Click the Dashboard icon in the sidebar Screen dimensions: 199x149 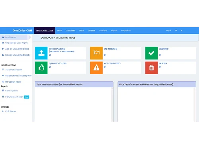click(x=3, y=37)
